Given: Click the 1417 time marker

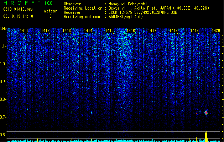Looking at the screenshot, I should (x=152, y=30).
